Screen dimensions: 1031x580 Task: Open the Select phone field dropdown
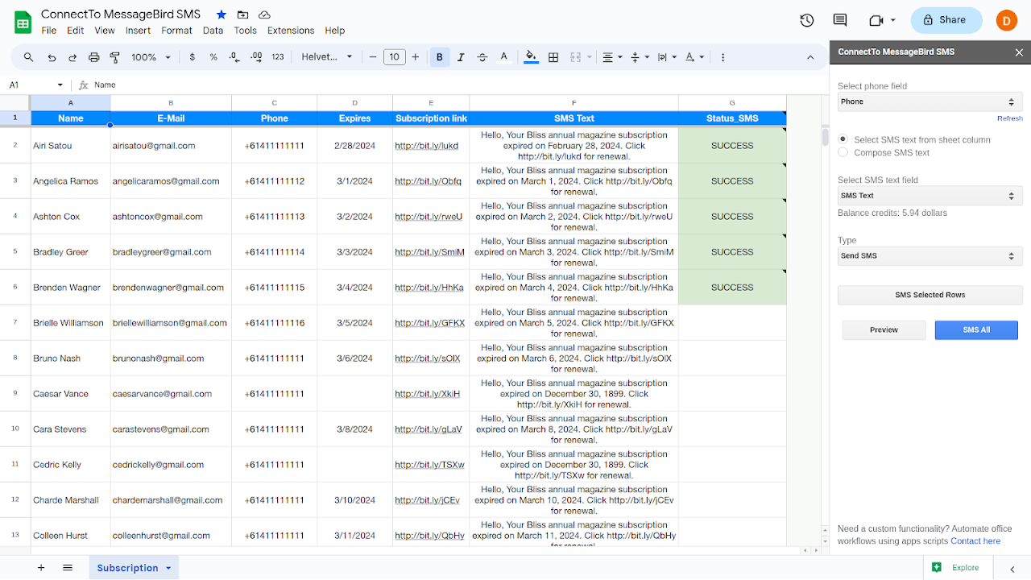coord(930,101)
